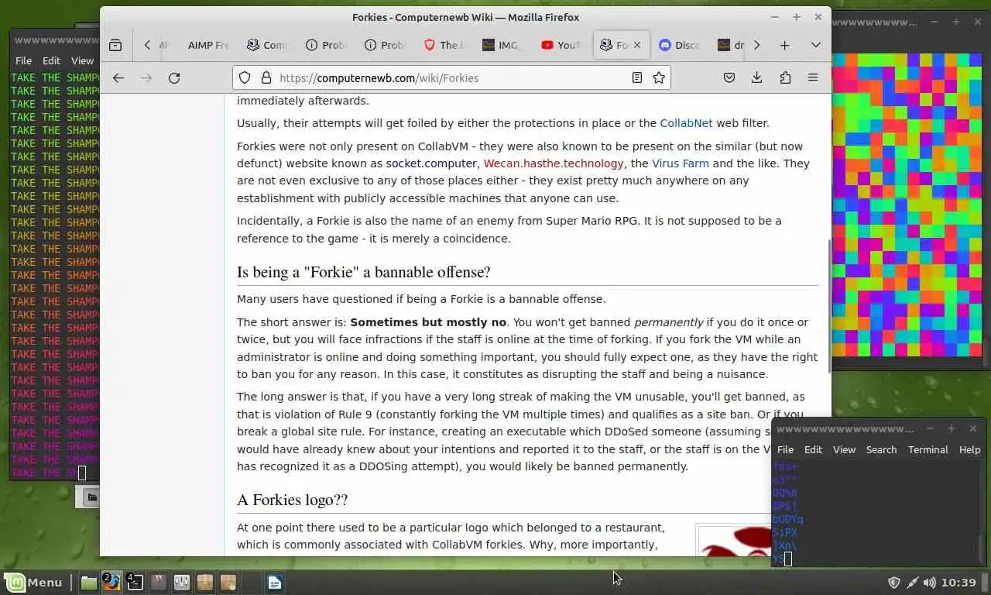Image resolution: width=991 pixels, height=595 pixels.
Task: Open Help menu in bottom-right terminal
Action: pyautogui.click(x=969, y=449)
